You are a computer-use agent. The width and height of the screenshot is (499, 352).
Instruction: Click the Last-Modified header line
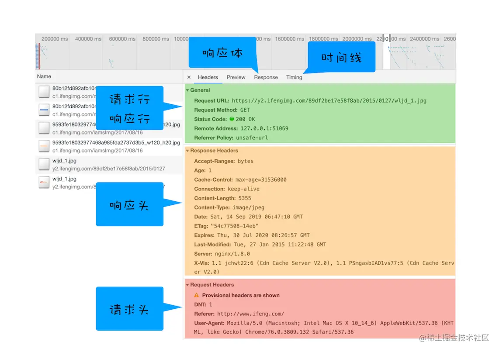pos(260,245)
